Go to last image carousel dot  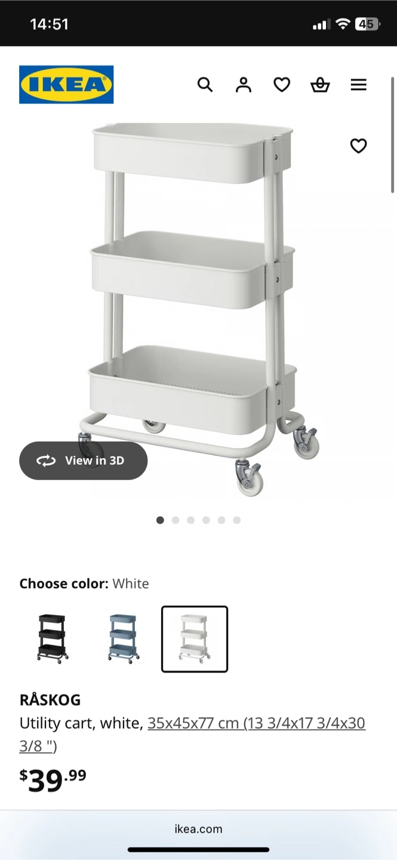237,520
